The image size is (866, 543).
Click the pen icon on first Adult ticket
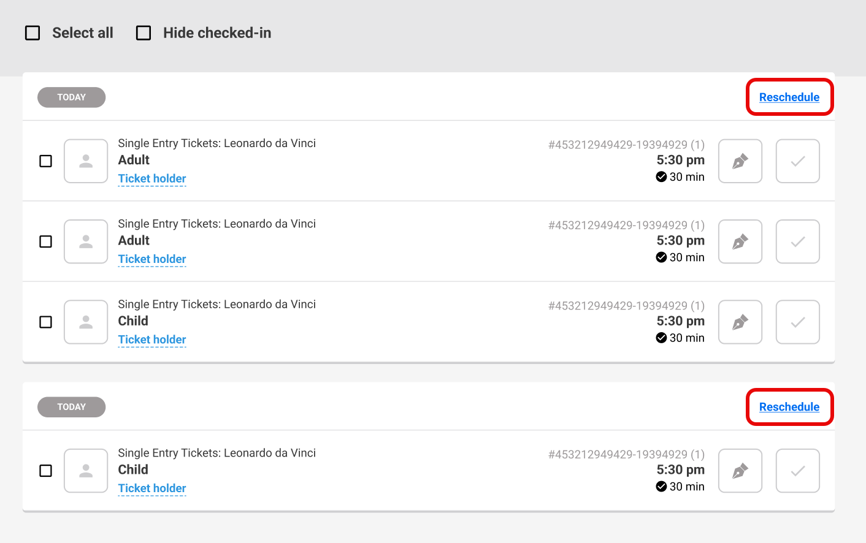(740, 161)
